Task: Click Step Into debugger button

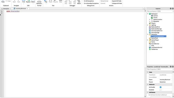Action: tap(66, 2)
